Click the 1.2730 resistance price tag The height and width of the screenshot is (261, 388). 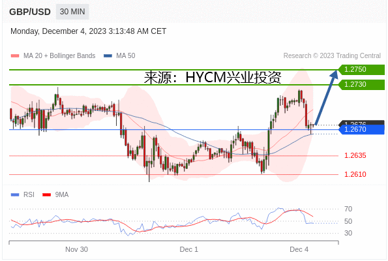coord(361,84)
